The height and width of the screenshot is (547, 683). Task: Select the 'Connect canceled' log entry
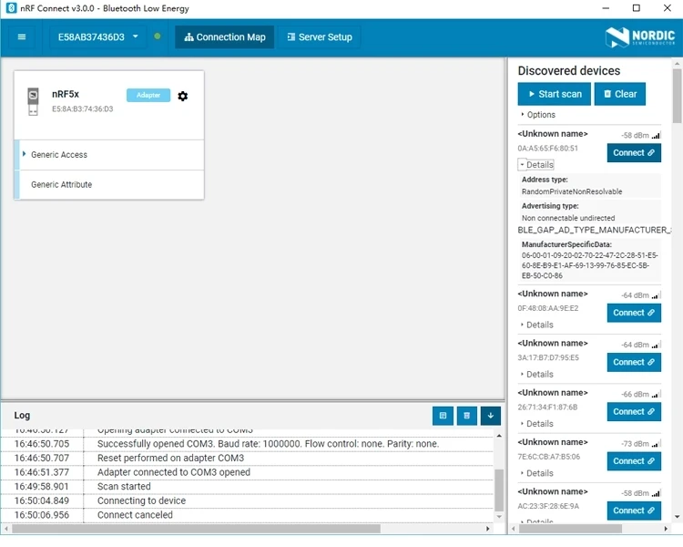(x=248, y=515)
